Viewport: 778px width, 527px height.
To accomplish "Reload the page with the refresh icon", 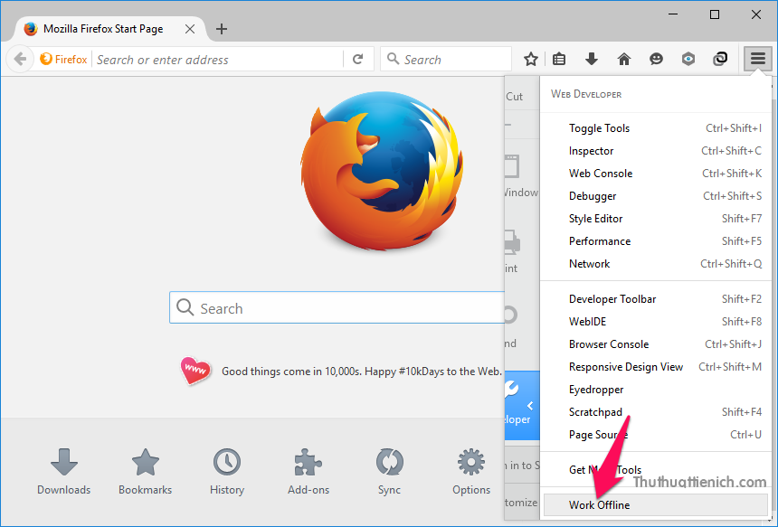I will (x=357, y=60).
